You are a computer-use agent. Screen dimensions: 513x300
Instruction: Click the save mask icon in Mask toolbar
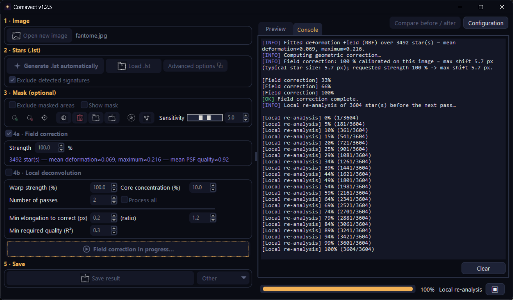click(112, 118)
